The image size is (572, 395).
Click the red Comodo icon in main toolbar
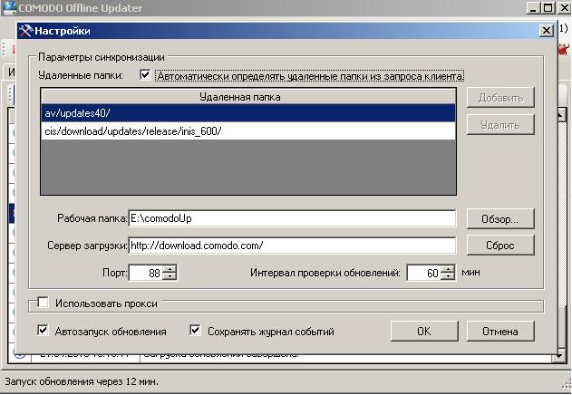[x=564, y=49]
